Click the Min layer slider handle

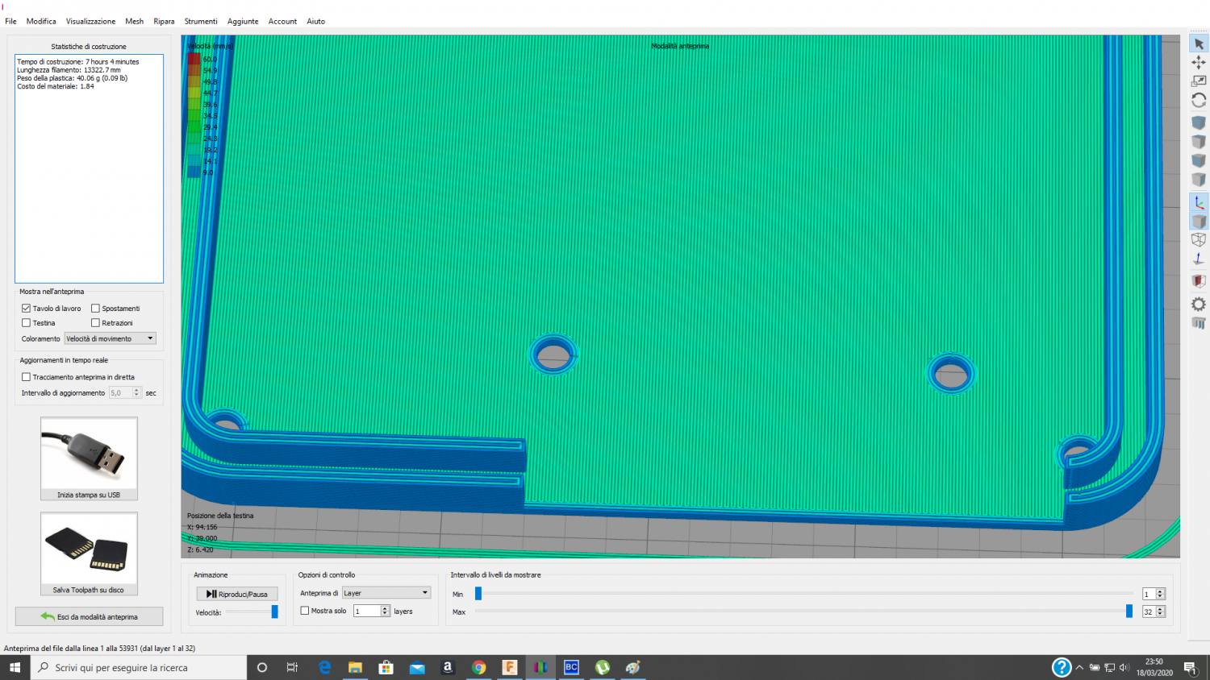click(x=478, y=594)
